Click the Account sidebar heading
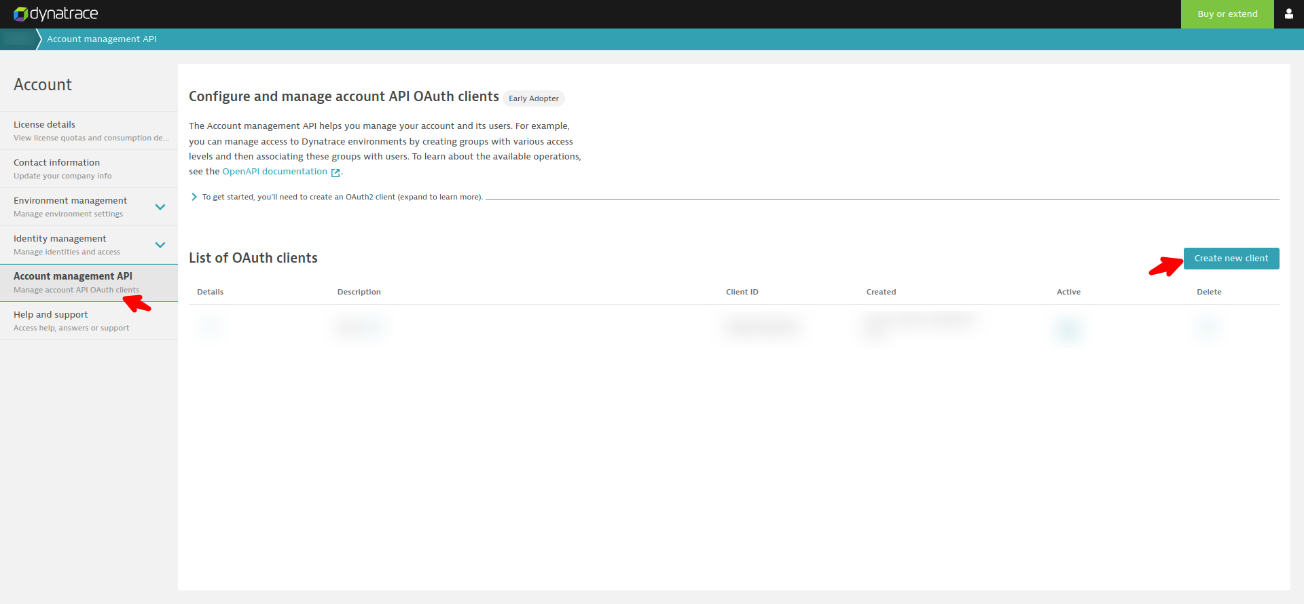The height and width of the screenshot is (604, 1304). point(43,85)
